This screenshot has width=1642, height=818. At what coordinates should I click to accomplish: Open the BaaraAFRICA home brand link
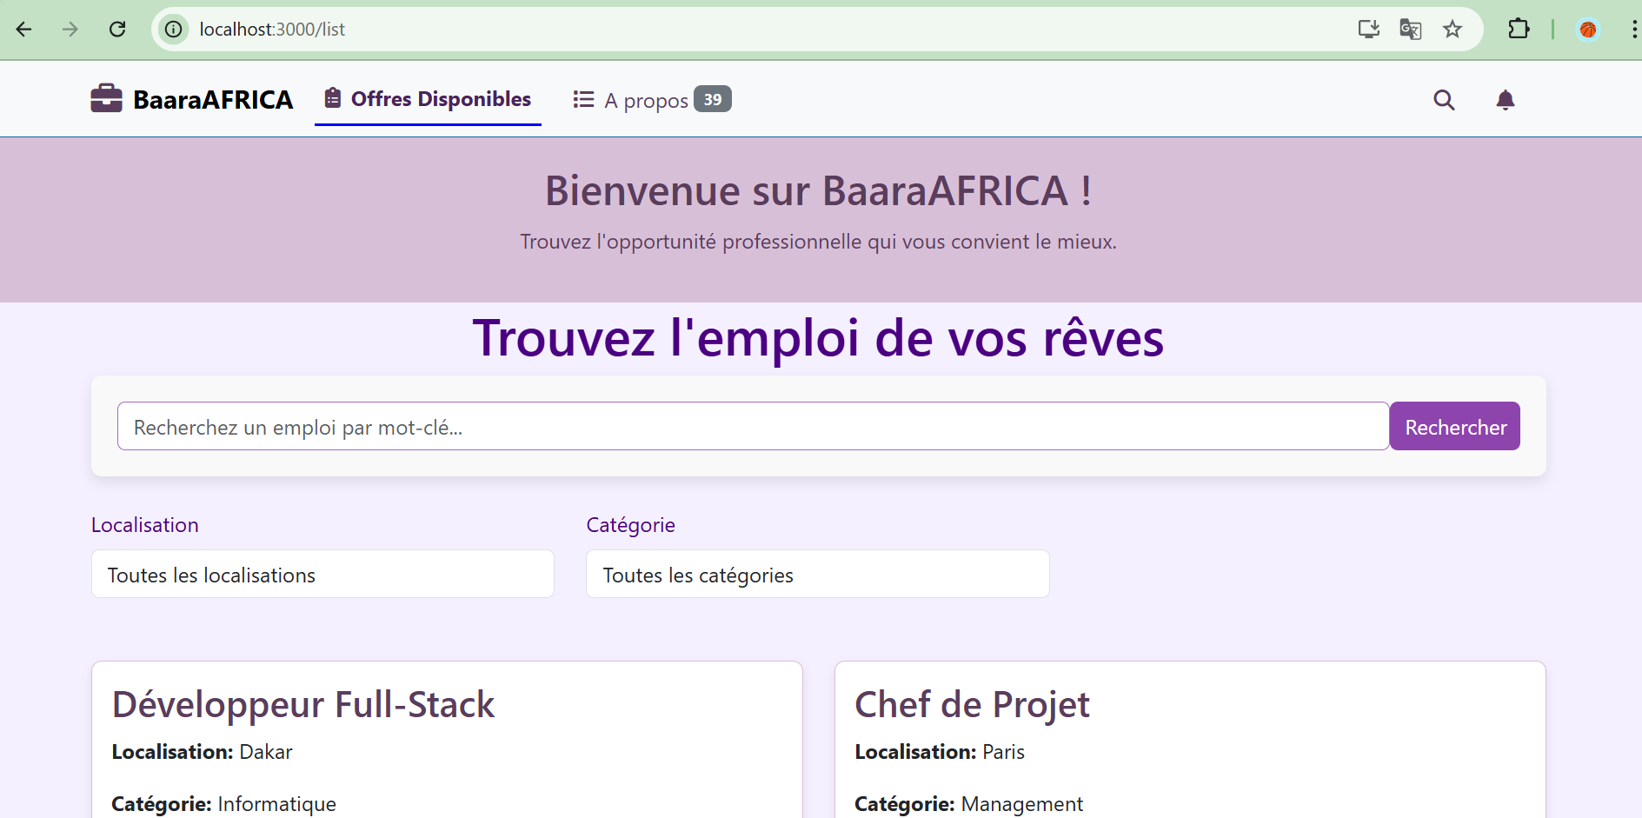[x=192, y=99]
